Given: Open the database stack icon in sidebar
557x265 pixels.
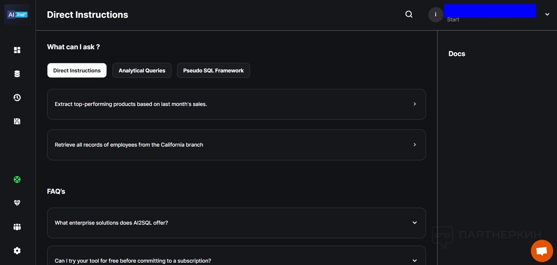Looking at the screenshot, I should [x=17, y=74].
